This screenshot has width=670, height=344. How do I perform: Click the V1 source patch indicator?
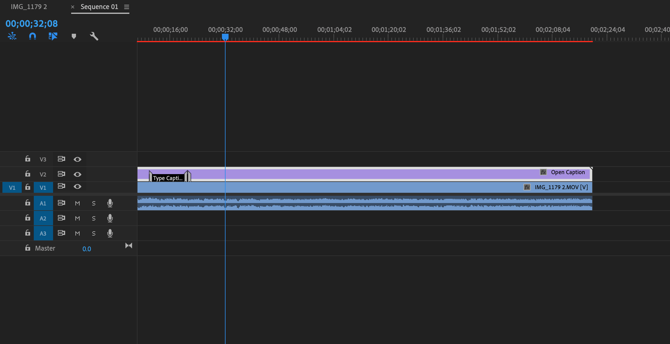click(12, 187)
